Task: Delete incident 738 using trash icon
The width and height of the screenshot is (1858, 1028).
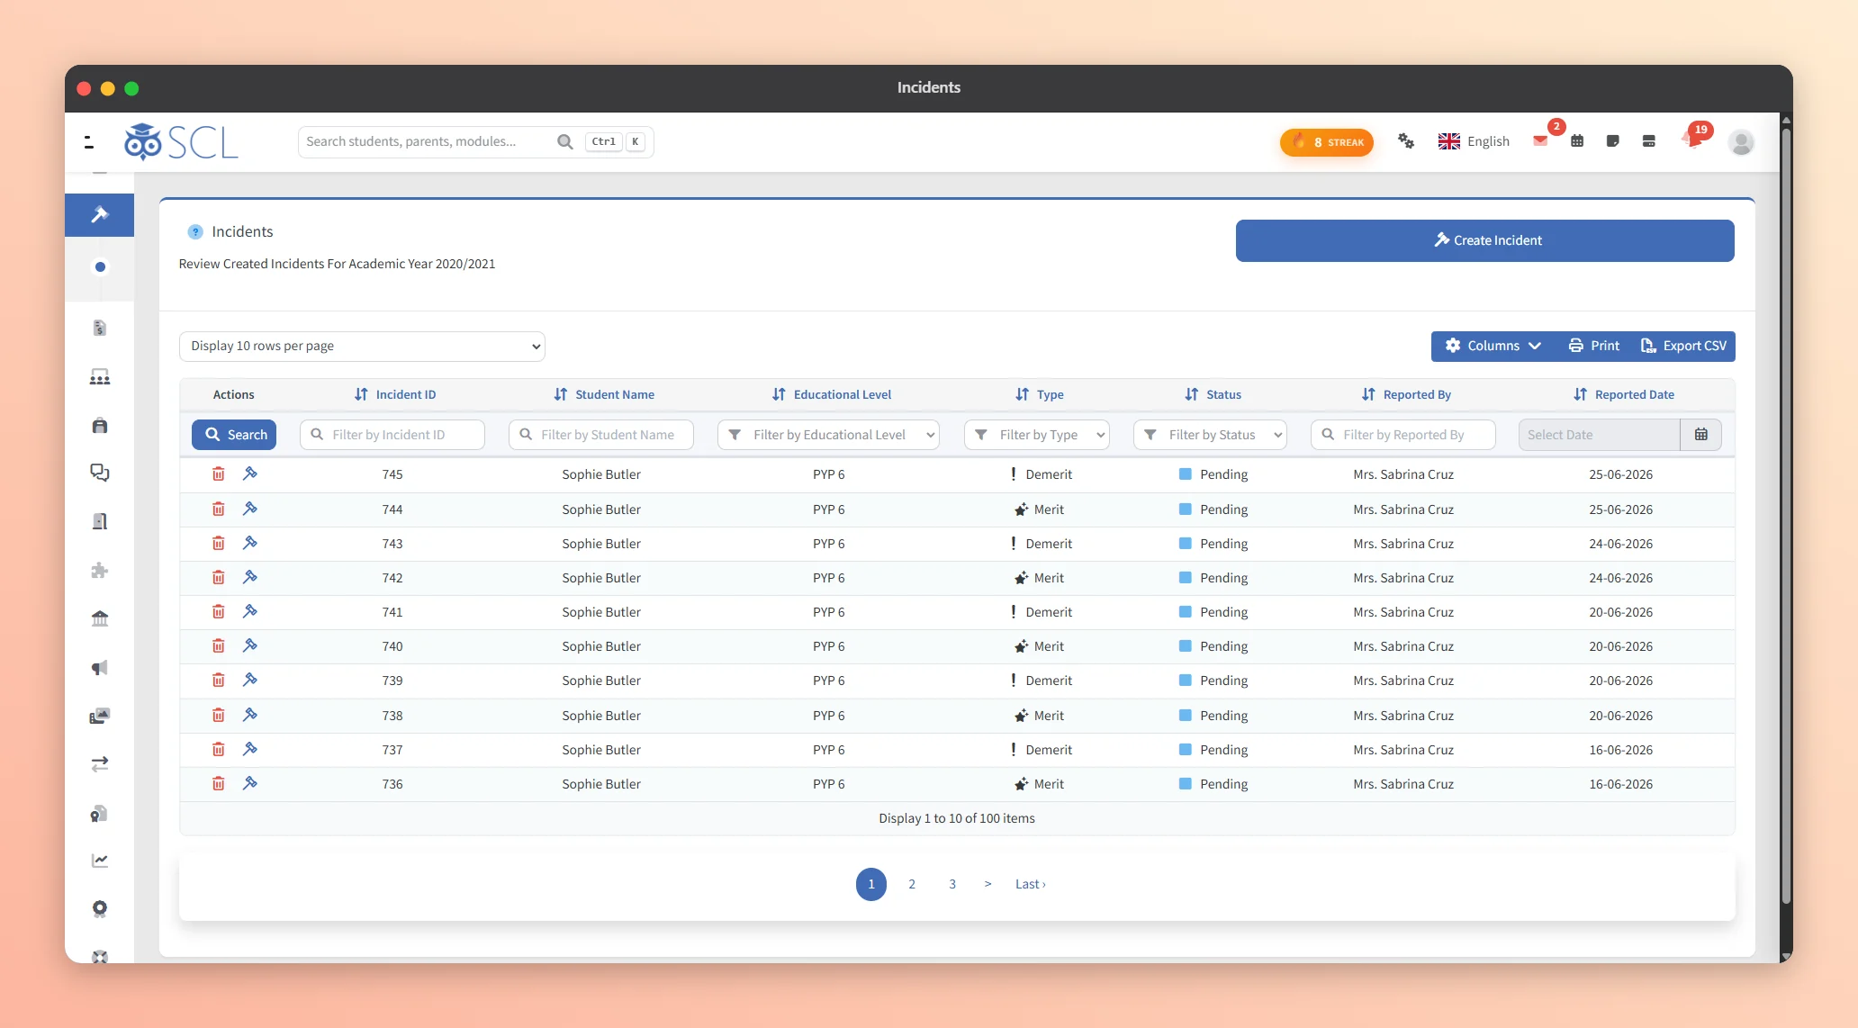Action: (x=218, y=716)
